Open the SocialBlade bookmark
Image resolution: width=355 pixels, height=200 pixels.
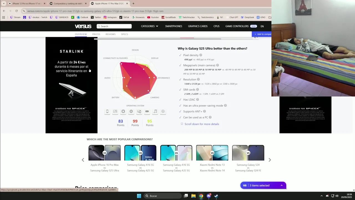pyautogui.click(x=168, y=17)
